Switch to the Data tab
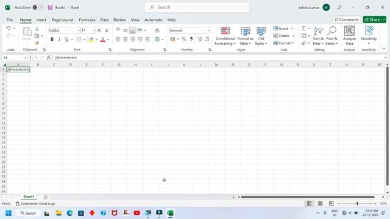390x219 pixels. coord(104,20)
